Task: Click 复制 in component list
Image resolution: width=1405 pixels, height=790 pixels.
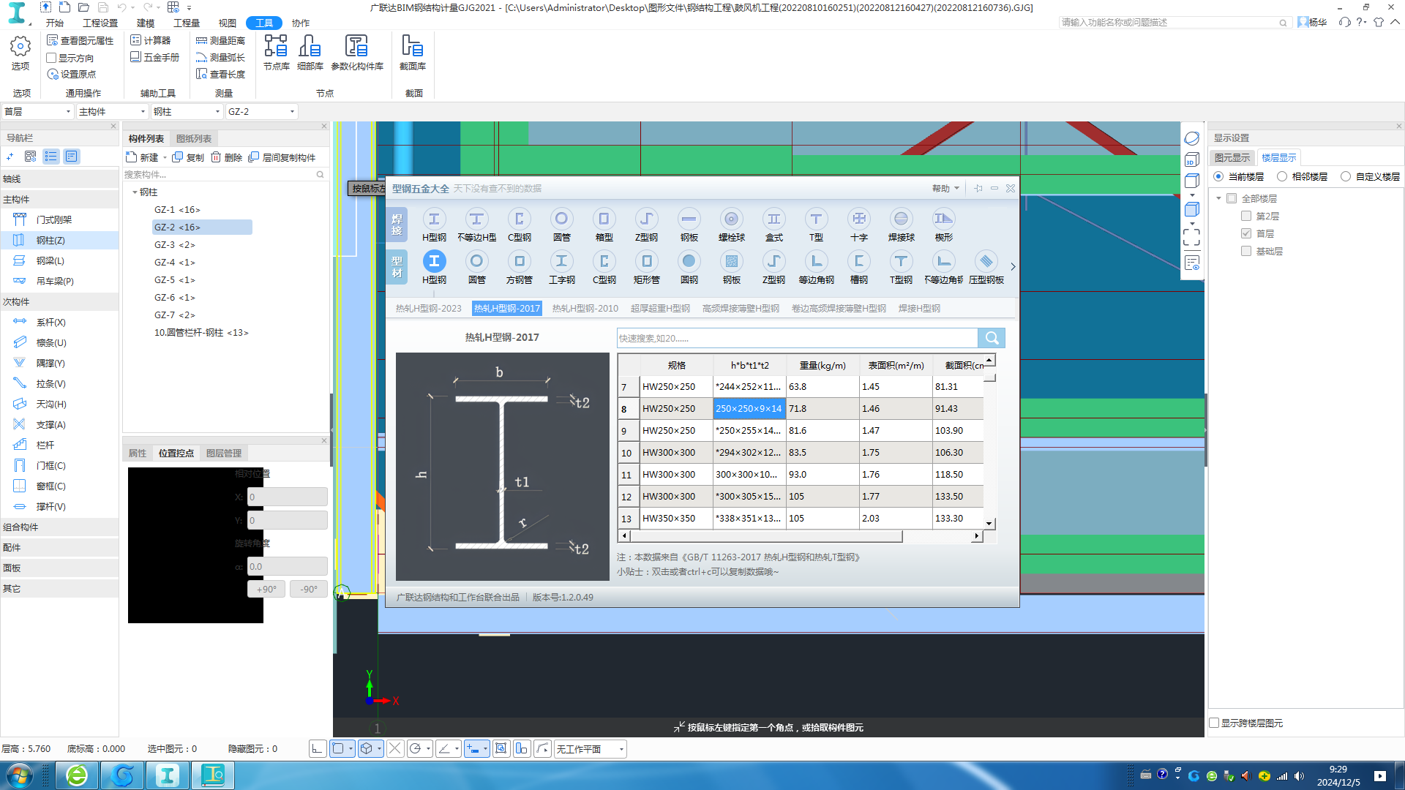Action: point(188,157)
